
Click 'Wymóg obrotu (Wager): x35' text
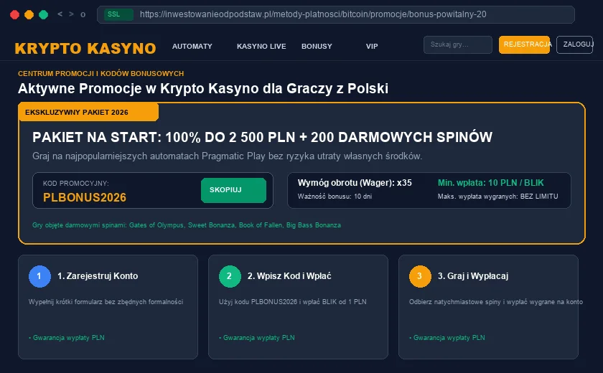tap(355, 183)
